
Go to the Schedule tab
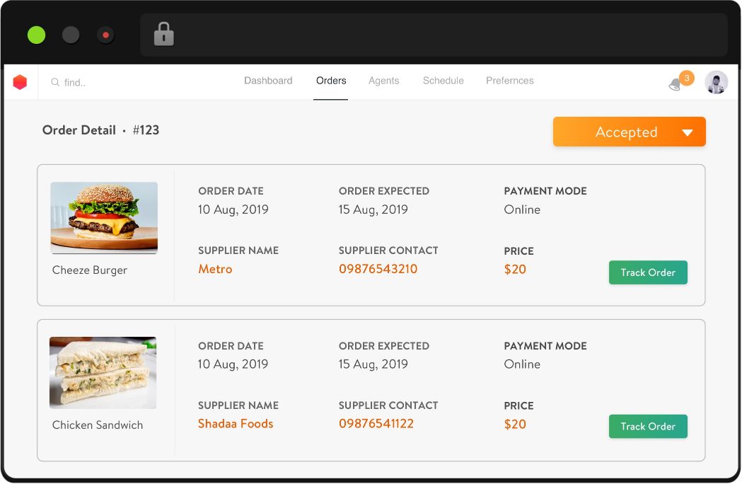[x=443, y=81]
